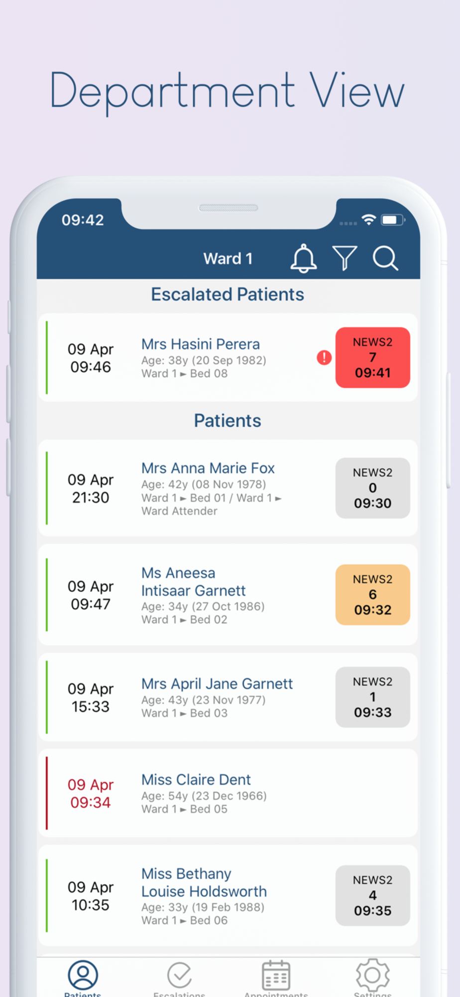
Task: Tap the battery status indicator
Action: click(392, 220)
